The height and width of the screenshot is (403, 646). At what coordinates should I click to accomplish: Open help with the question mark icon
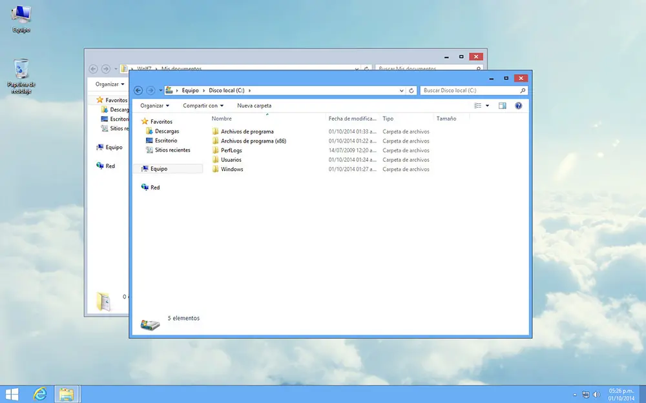point(518,106)
